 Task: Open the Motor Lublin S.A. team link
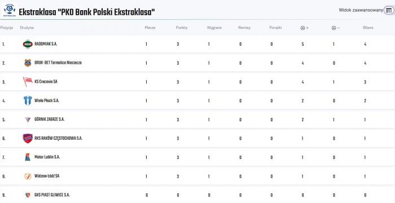pos(47,157)
